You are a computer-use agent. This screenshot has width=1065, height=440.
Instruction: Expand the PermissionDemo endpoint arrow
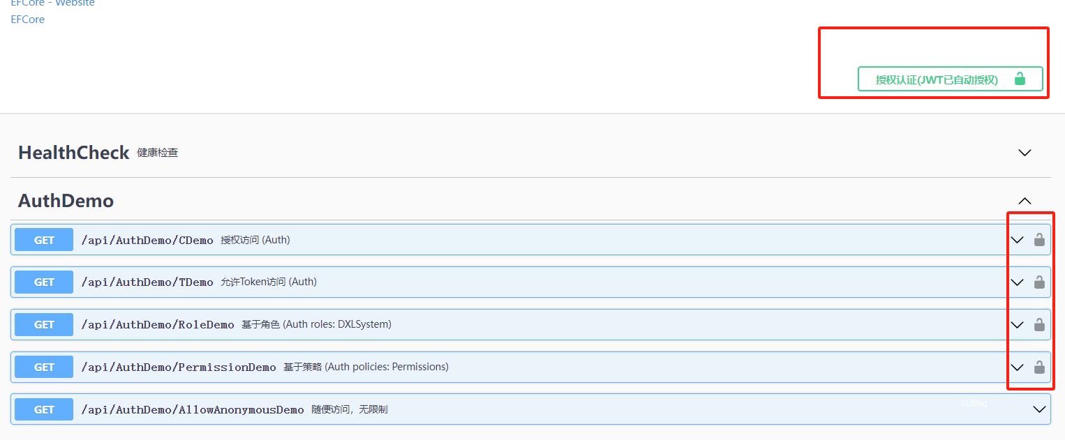tap(1017, 367)
